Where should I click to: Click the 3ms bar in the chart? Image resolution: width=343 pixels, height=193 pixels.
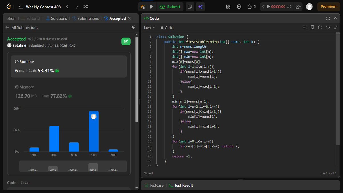click(34, 149)
